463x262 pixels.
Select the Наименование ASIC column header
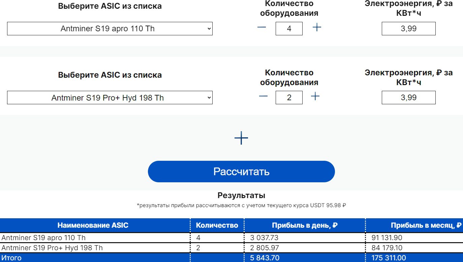click(93, 225)
